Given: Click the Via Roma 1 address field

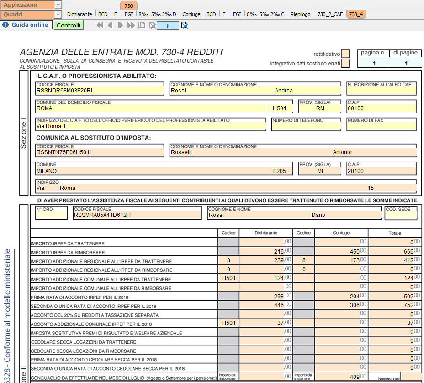Looking at the screenshot, I should click(x=151, y=126).
